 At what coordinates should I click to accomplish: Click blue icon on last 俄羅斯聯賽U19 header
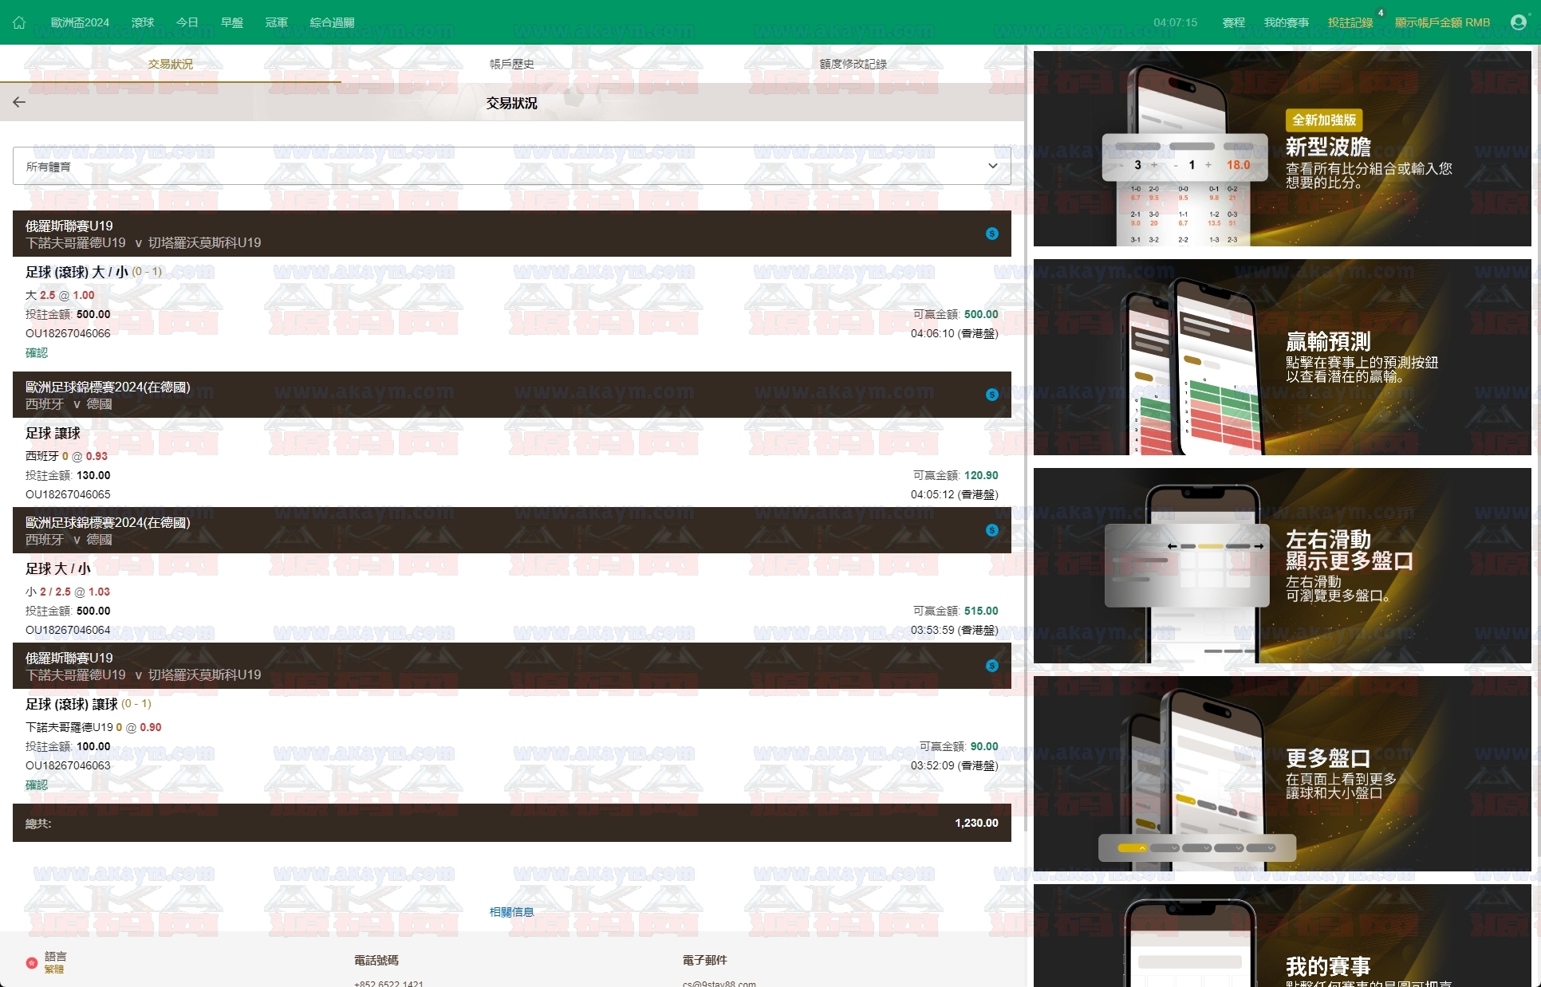pos(991,666)
